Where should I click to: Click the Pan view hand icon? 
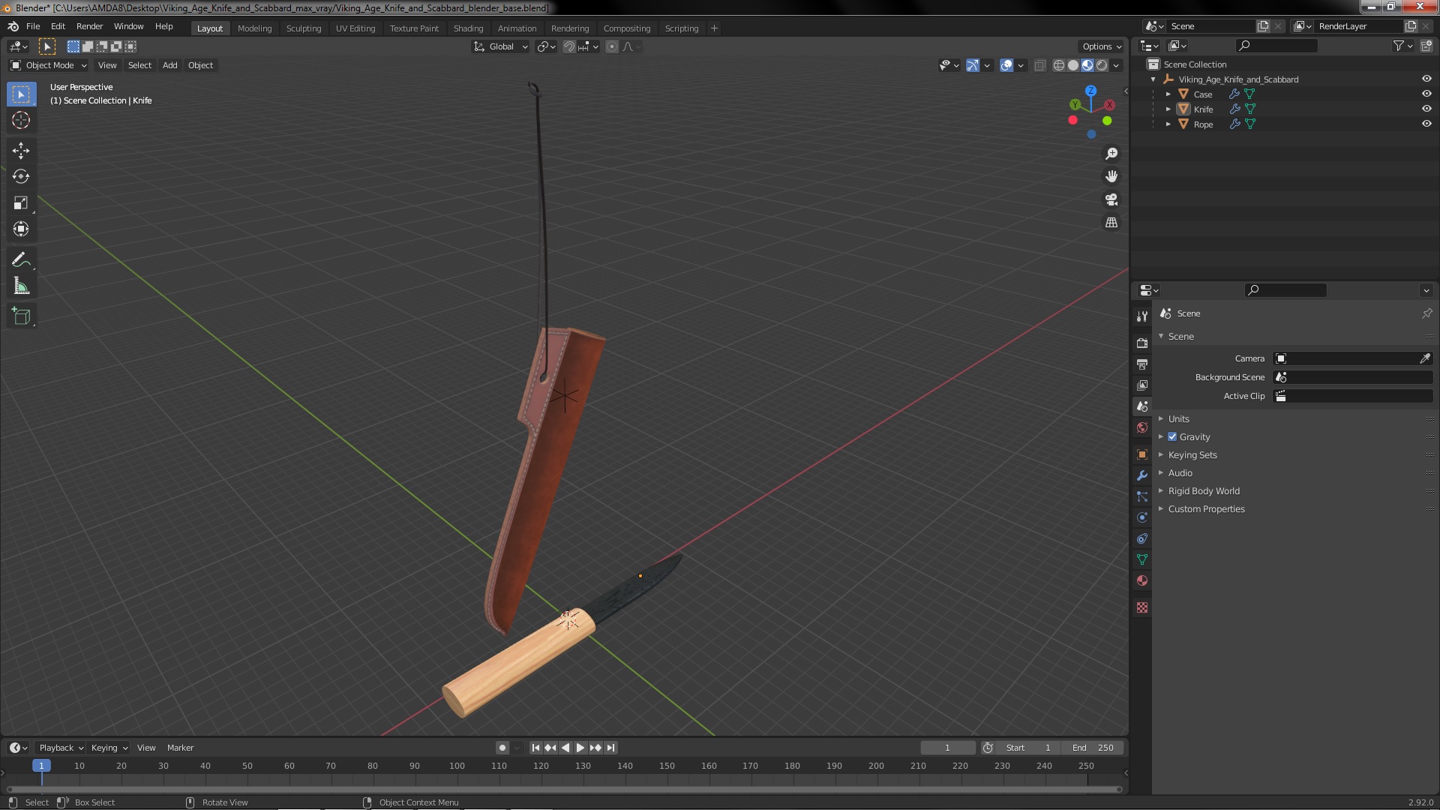coord(1111,176)
